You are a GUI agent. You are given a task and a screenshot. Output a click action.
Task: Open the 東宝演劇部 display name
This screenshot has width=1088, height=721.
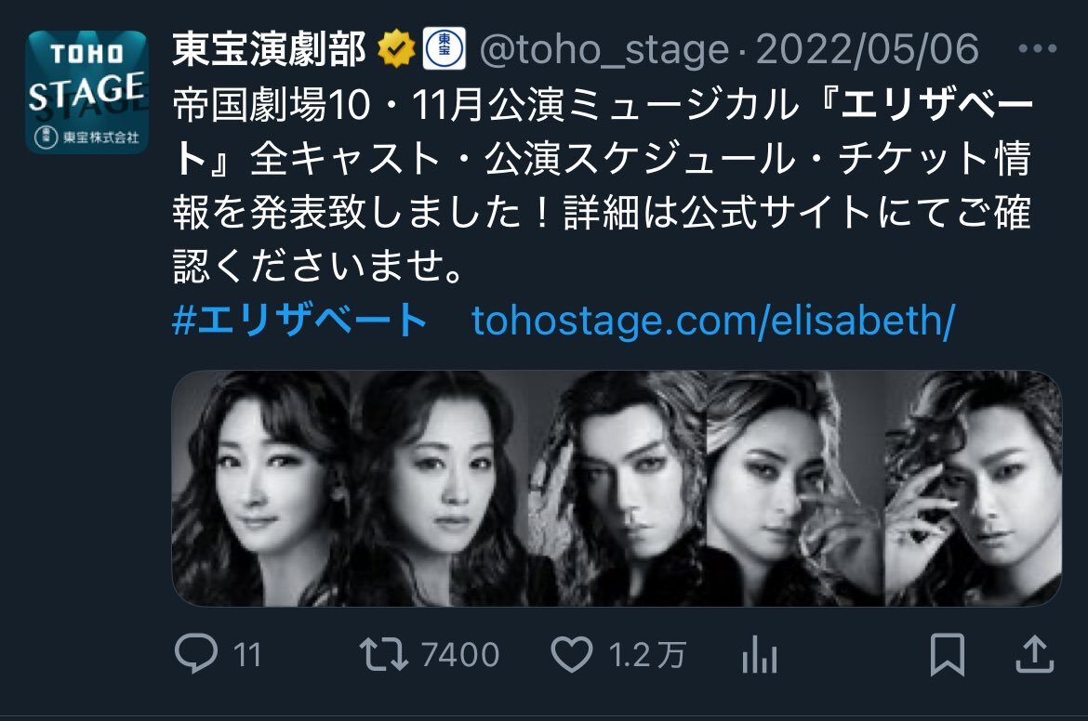click(270, 49)
